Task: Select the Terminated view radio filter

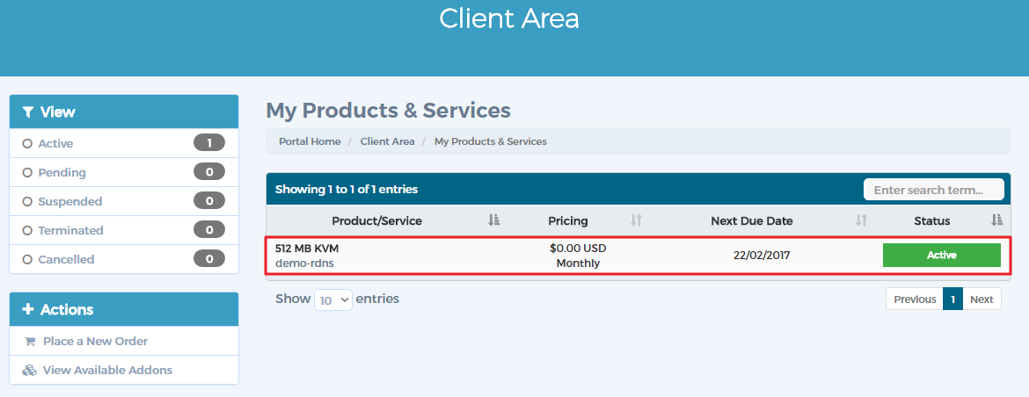Action: pos(27,231)
